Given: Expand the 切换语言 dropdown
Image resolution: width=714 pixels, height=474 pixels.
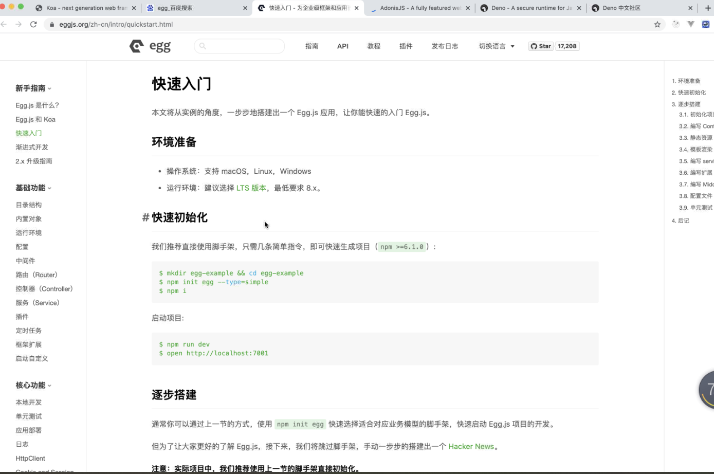Looking at the screenshot, I should click(x=496, y=46).
